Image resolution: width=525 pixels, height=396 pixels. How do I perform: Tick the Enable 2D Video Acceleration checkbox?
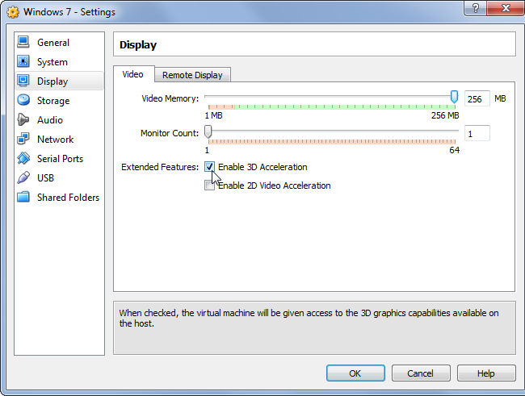click(x=210, y=185)
